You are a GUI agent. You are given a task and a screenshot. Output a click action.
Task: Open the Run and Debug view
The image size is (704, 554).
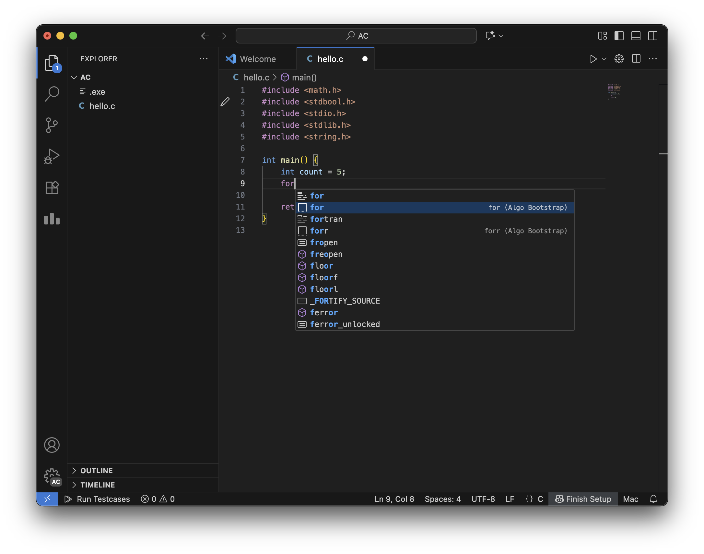pos(52,156)
